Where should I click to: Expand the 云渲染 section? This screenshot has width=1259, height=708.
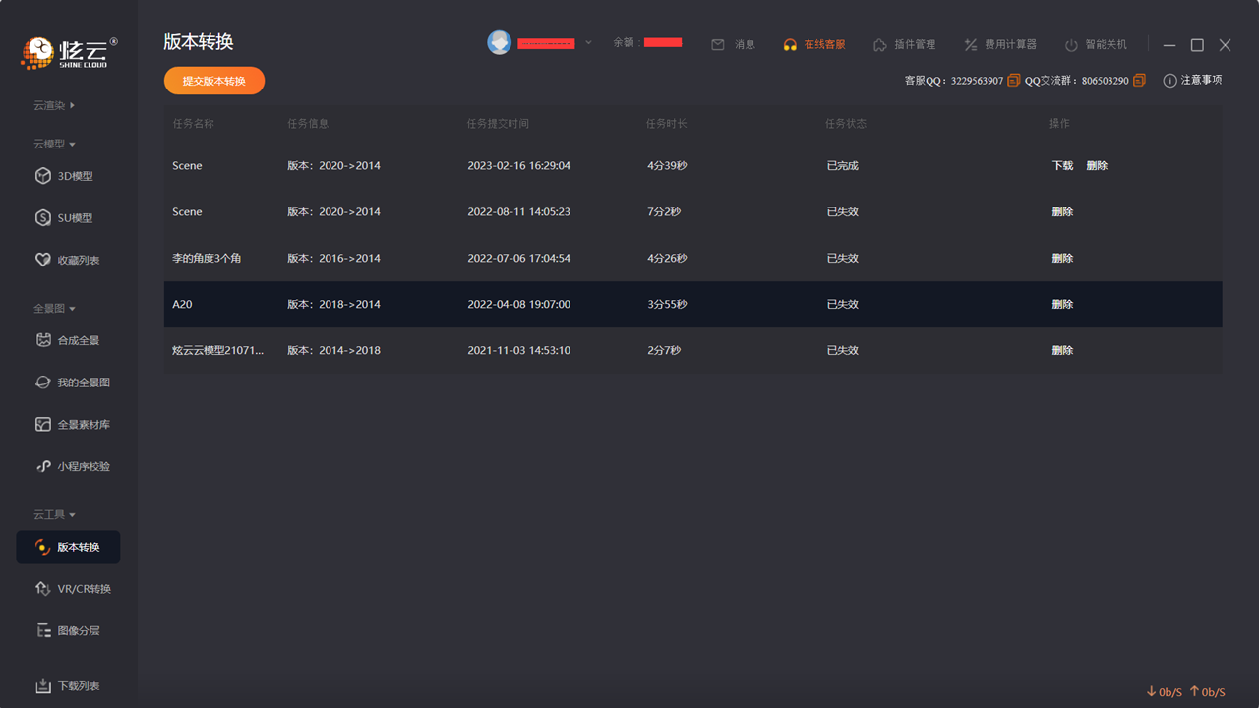point(54,105)
